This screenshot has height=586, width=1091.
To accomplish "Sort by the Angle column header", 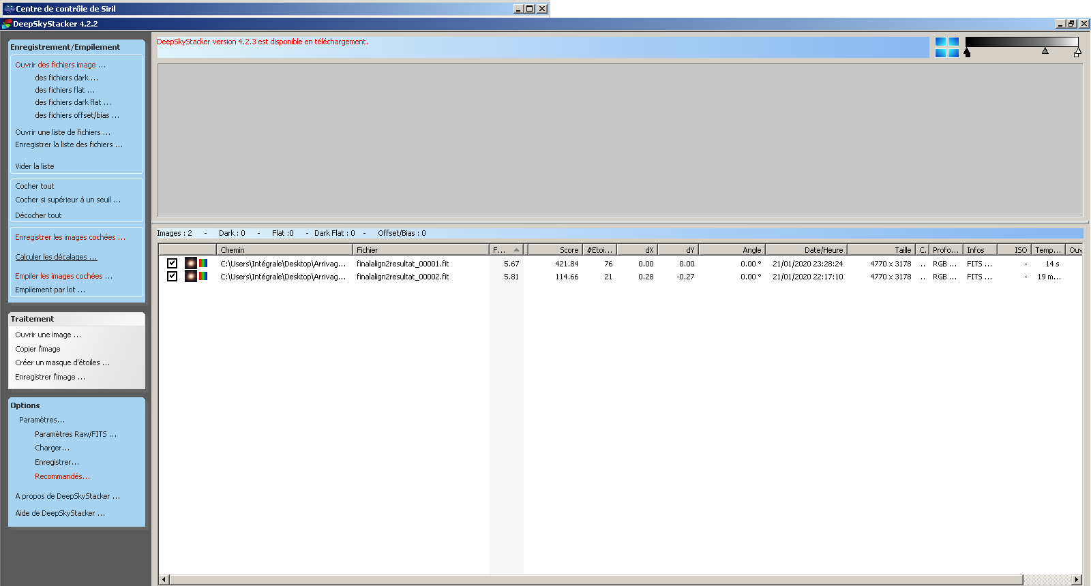I will coord(732,250).
